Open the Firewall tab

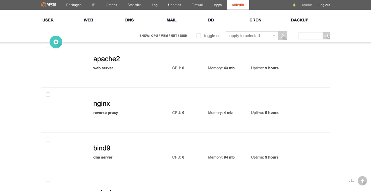[197, 5]
